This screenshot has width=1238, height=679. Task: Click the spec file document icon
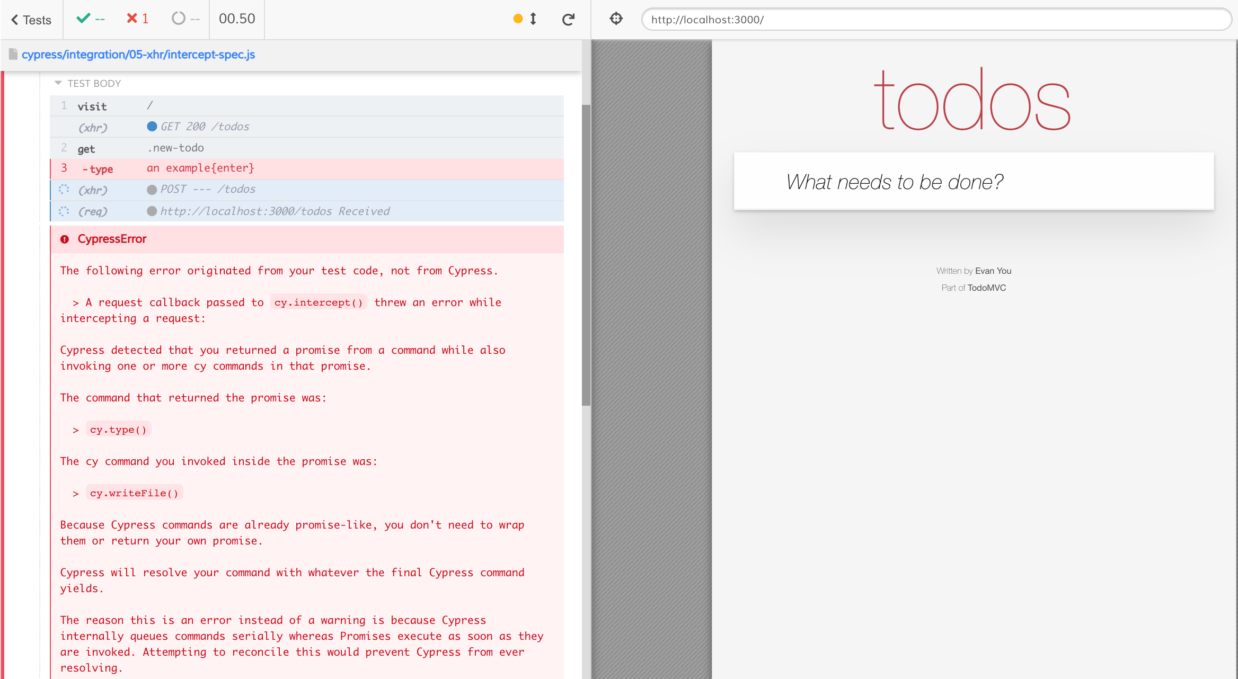tap(13, 55)
